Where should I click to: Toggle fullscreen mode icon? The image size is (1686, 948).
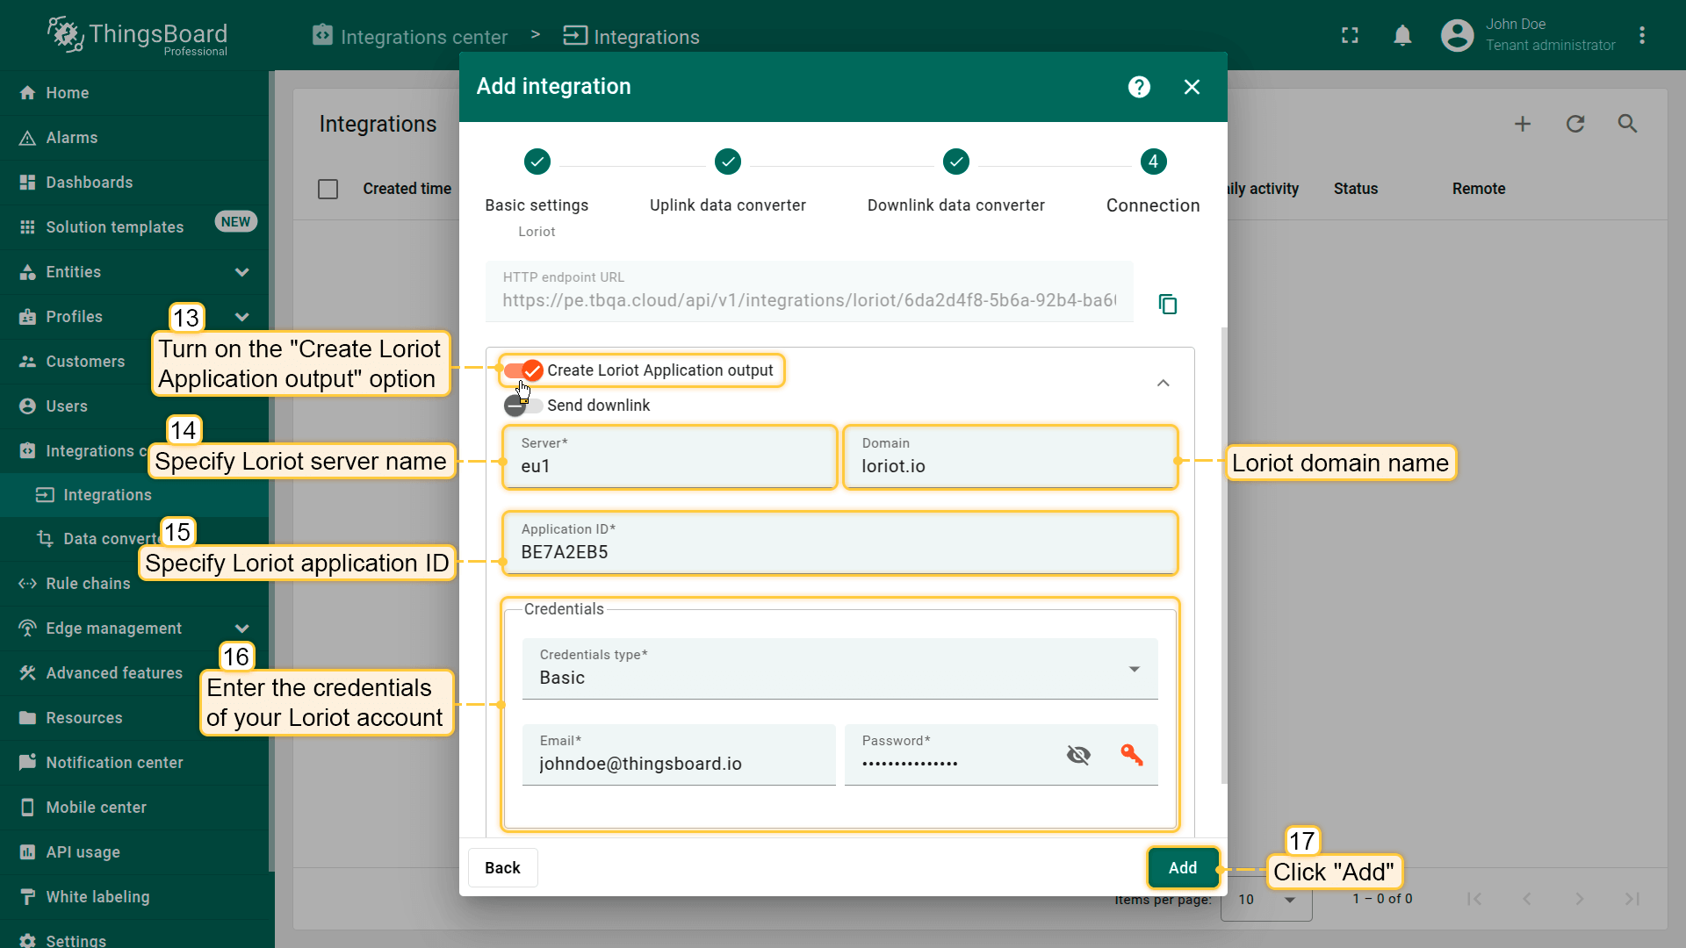[1350, 36]
